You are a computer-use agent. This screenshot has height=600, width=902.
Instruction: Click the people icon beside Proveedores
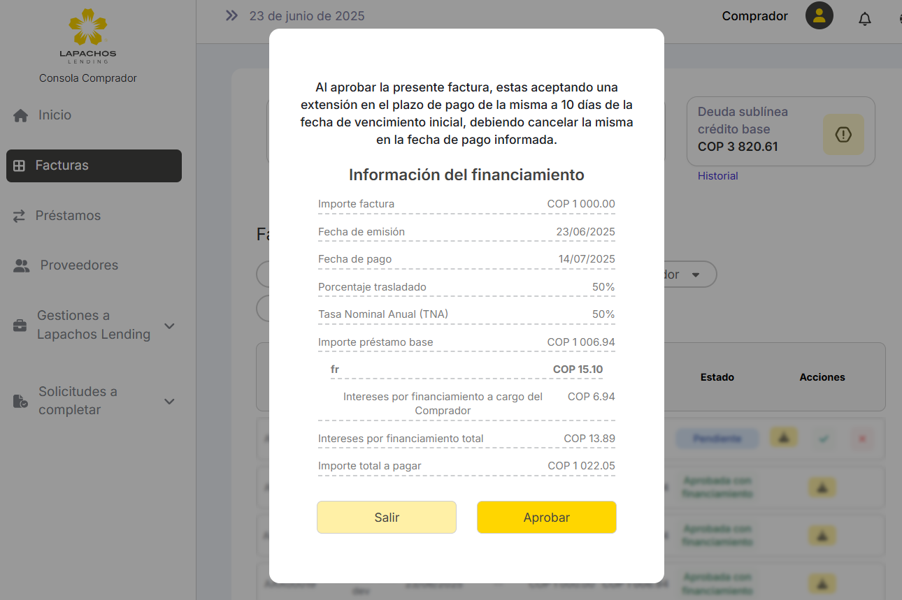coord(22,265)
